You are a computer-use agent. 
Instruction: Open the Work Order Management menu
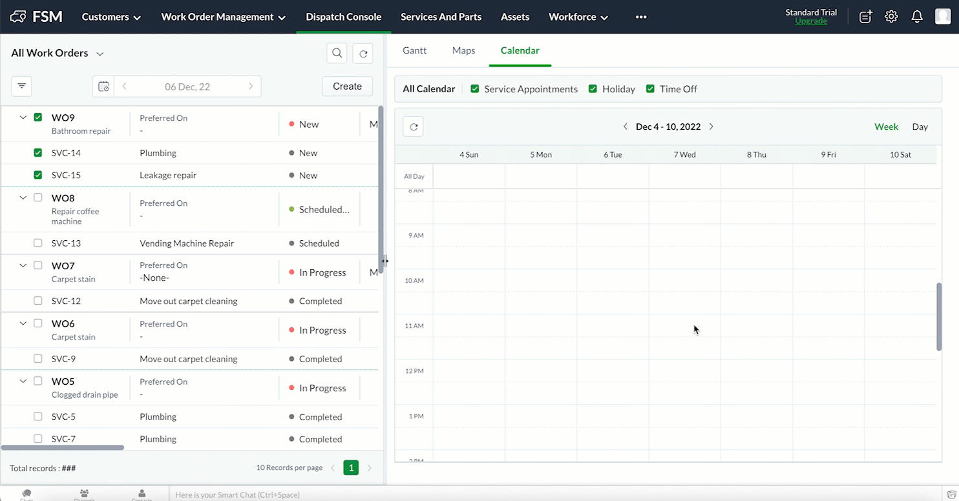223,17
